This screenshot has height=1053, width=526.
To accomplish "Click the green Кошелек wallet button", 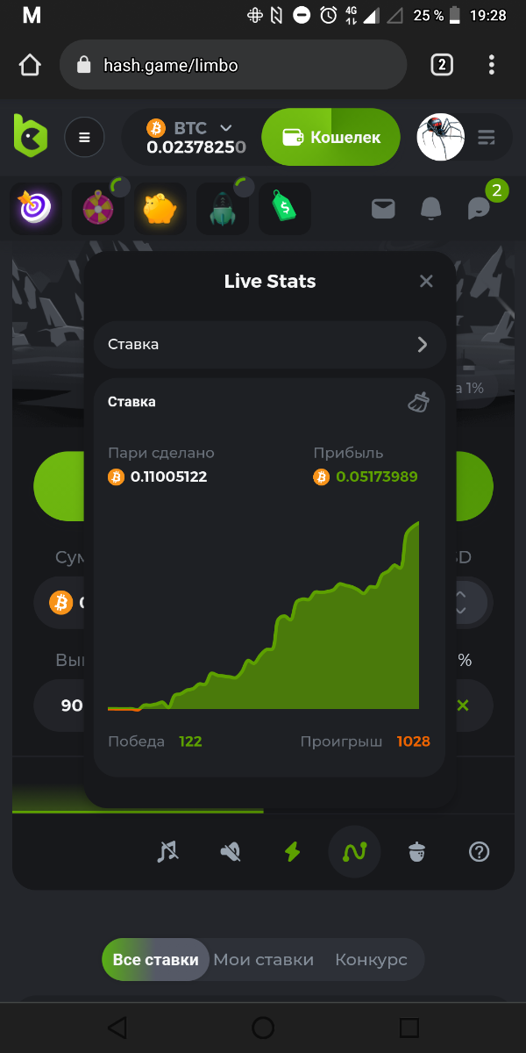I will coord(331,137).
